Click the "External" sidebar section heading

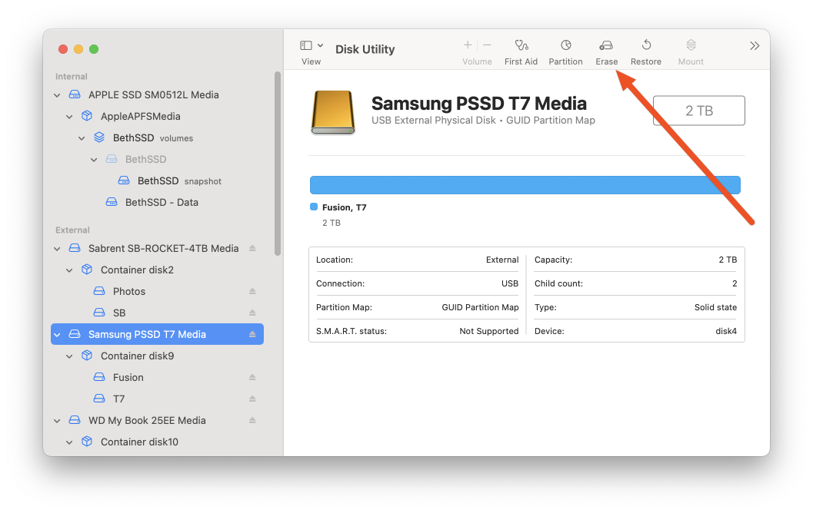click(x=72, y=230)
